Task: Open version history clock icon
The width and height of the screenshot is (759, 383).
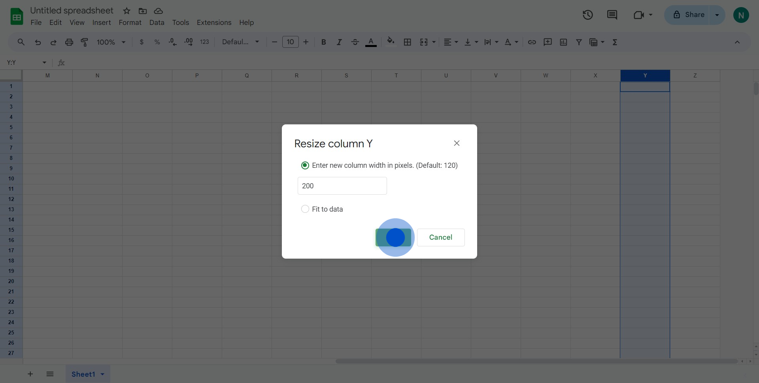Action: pyautogui.click(x=588, y=15)
